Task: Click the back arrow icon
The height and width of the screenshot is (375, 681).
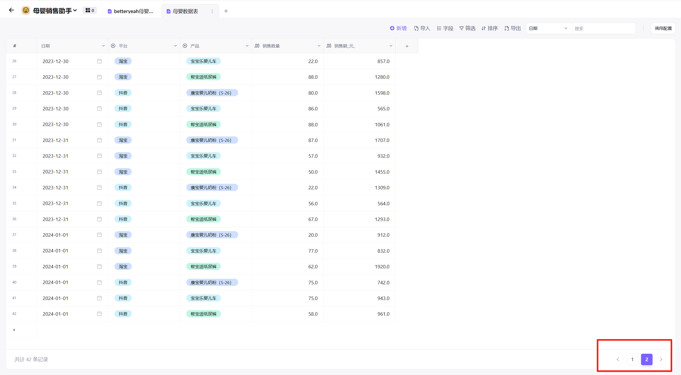Action: [x=11, y=10]
